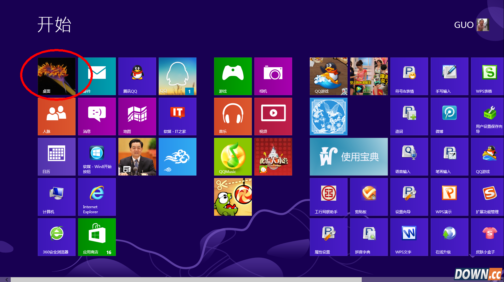Open the TV show video photo tile

369,76
